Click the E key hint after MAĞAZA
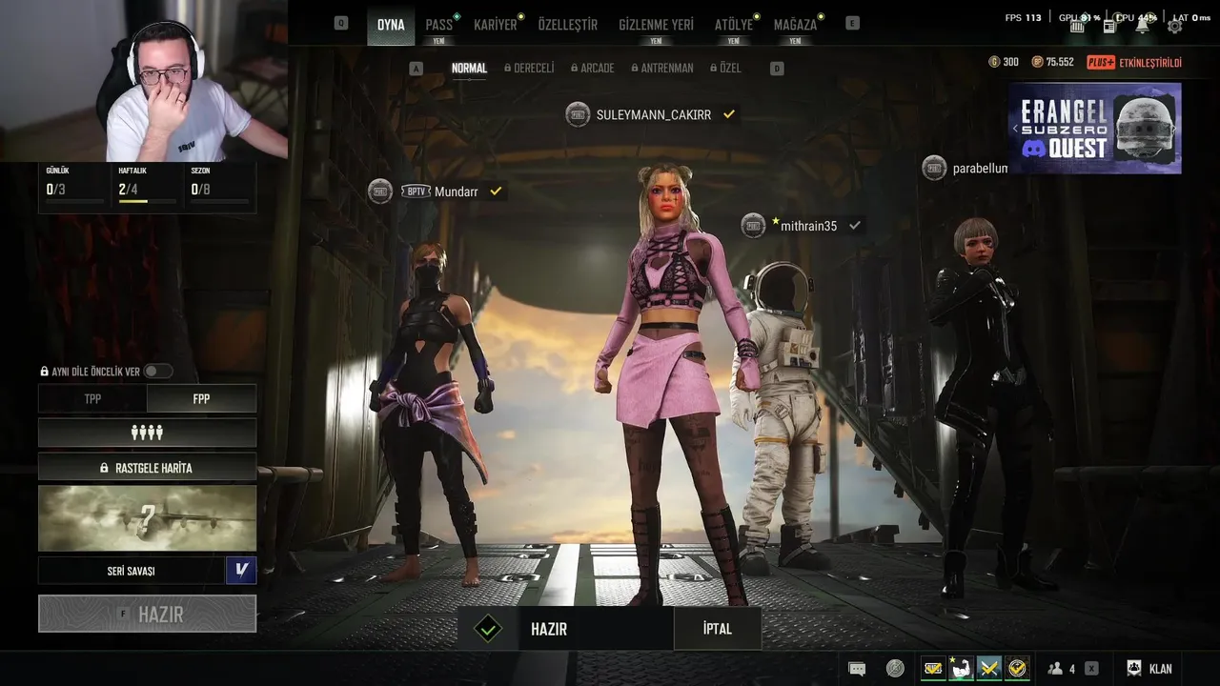This screenshot has height=686, width=1220. coord(852,24)
